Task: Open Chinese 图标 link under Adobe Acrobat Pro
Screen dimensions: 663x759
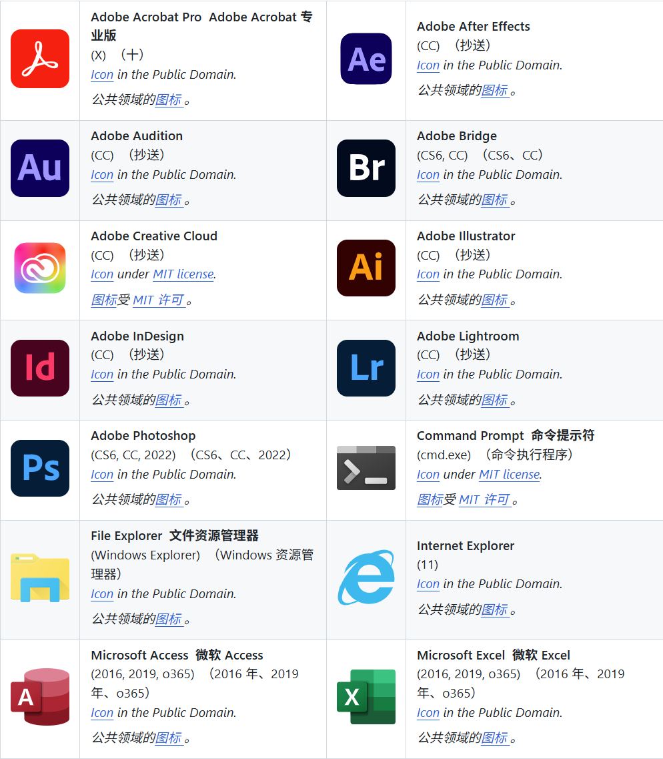Action: pyautogui.click(x=169, y=99)
